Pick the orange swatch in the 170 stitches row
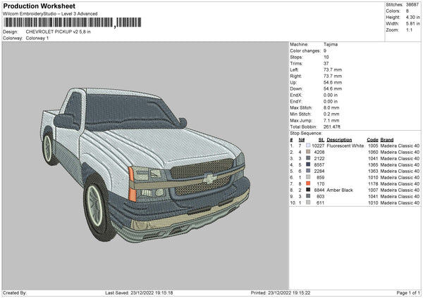The height and width of the screenshot is (298, 423). [x=308, y=183]
